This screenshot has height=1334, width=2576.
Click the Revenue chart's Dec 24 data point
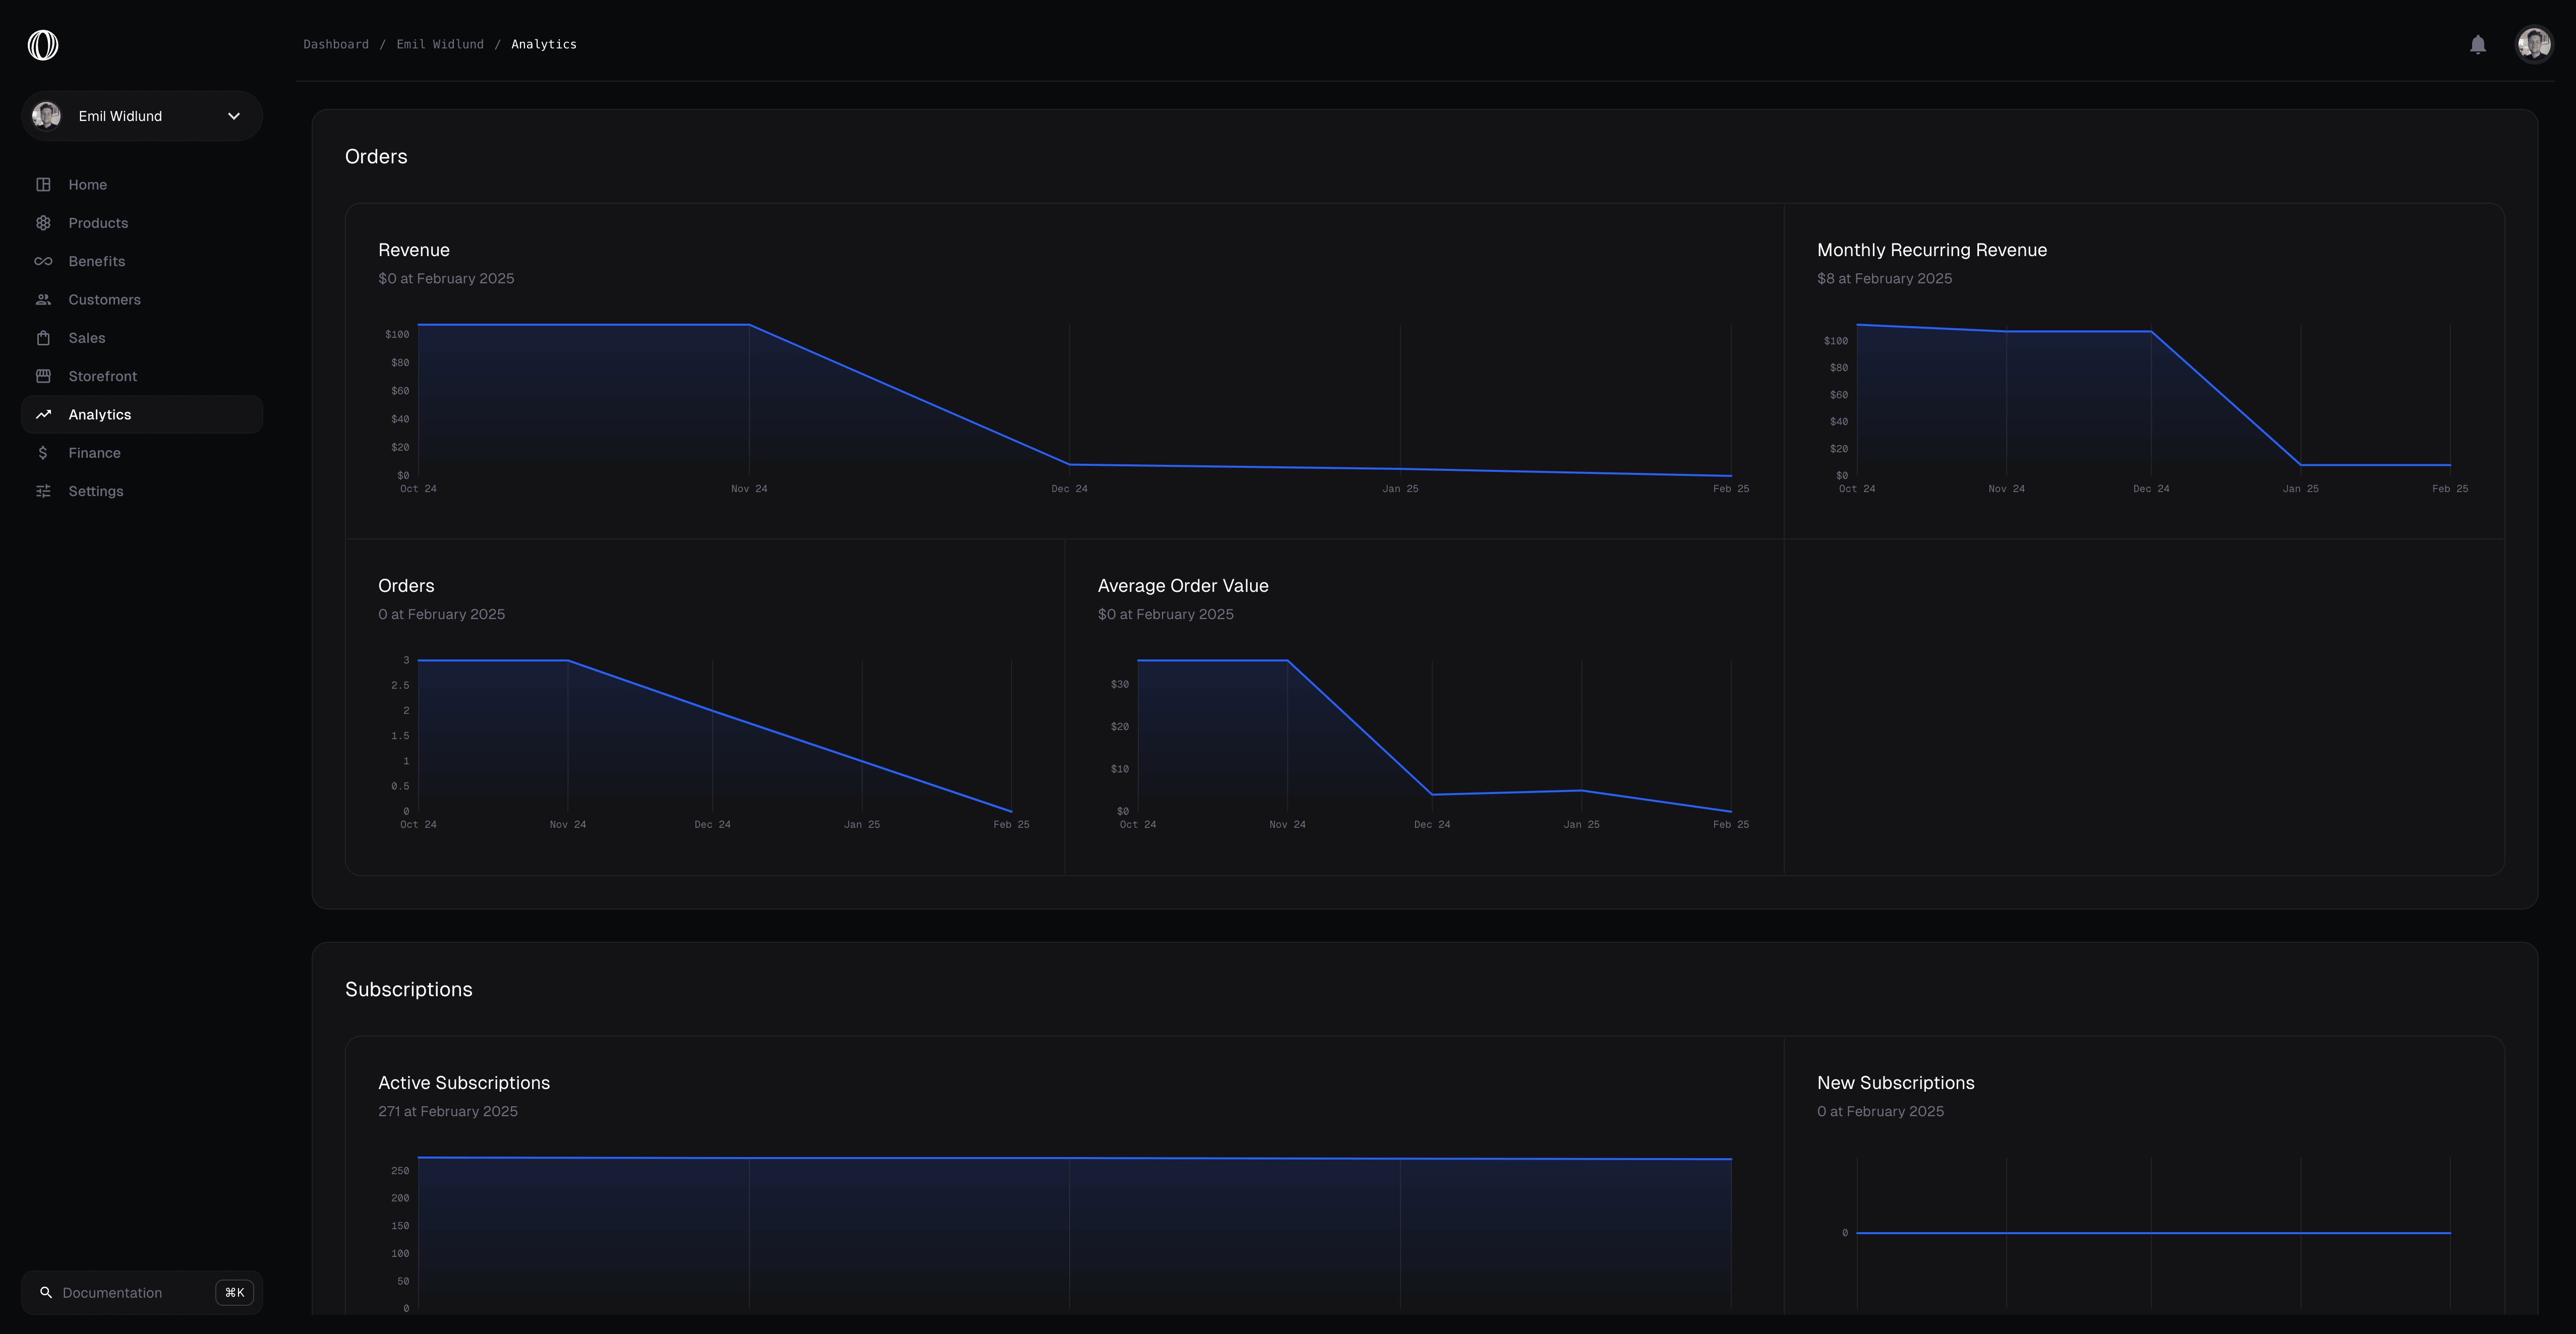[x=1069, y=464]
